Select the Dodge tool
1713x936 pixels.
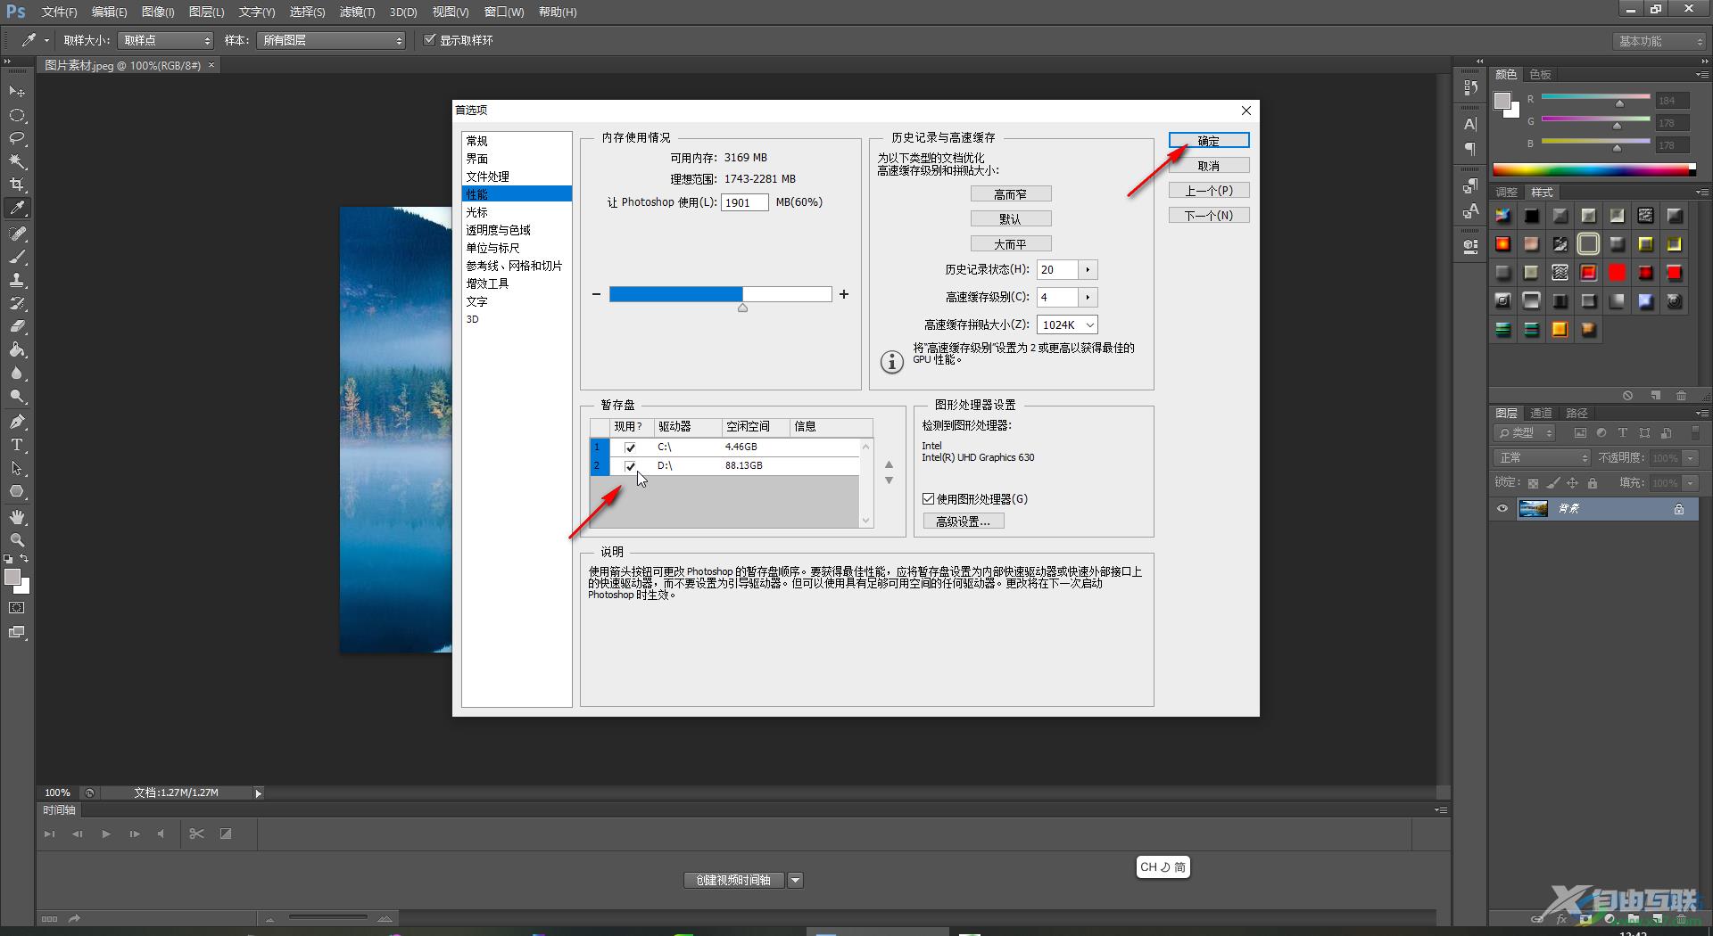pos(17,397)
